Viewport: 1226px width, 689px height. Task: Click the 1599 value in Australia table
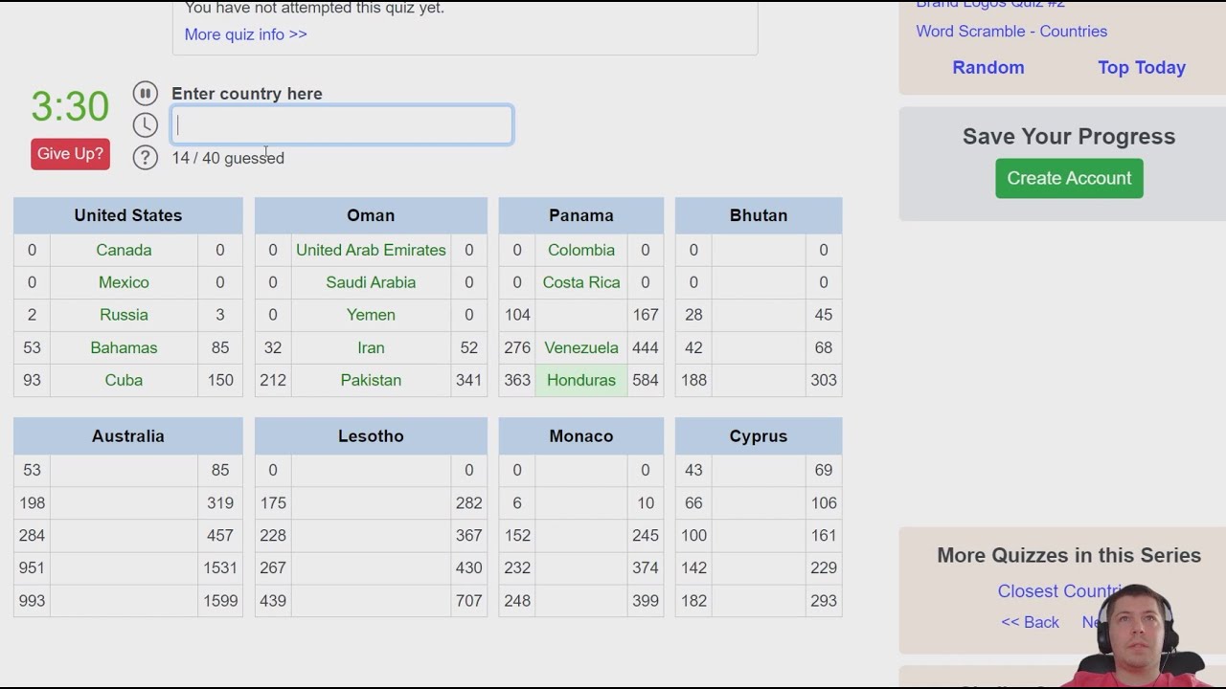point(220,600)
